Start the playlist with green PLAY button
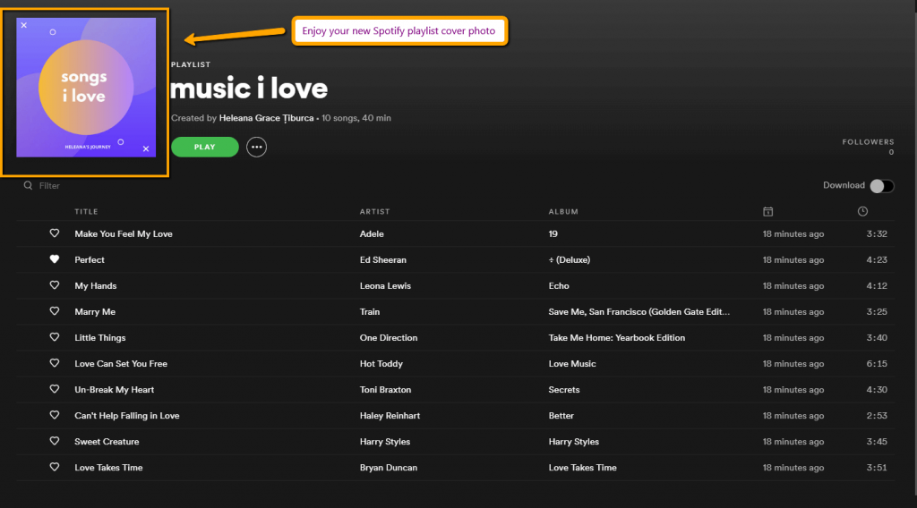The height and width of the screenshot is (508, 917). pyautogui.click(x=205, y=148)
